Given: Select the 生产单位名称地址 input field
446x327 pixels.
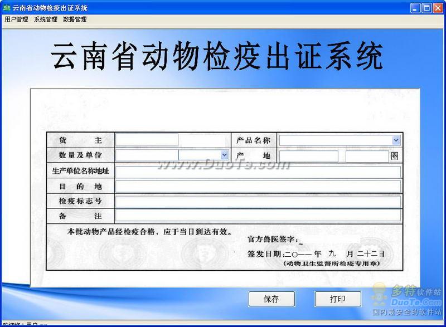Looking at the screenshot, I should click(258, 172).
